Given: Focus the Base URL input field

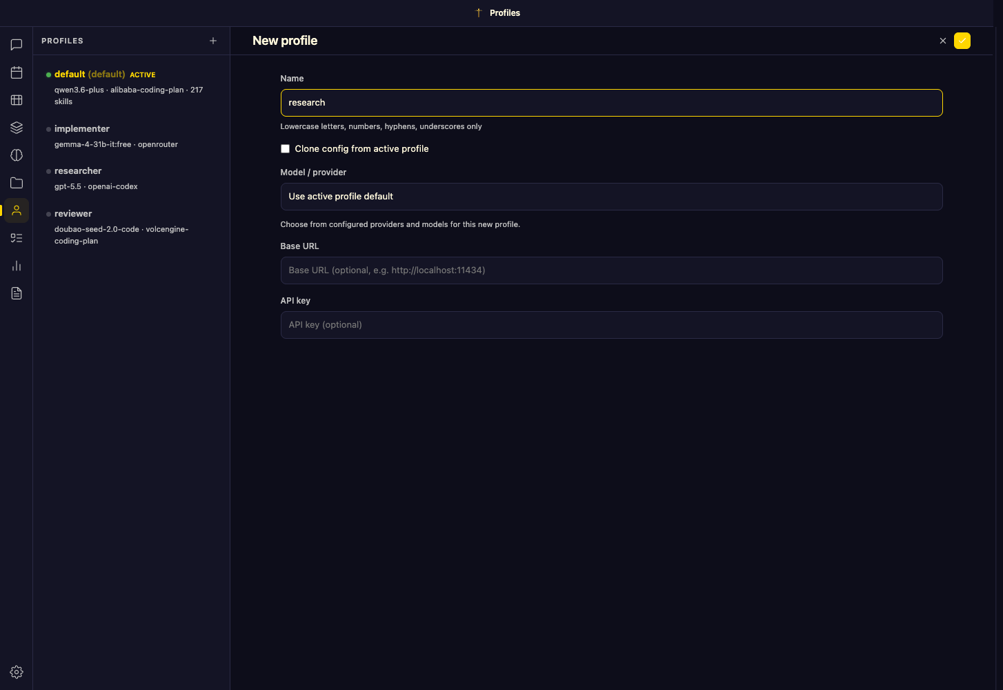Looking at the screenshot, I should coord(611,270).
